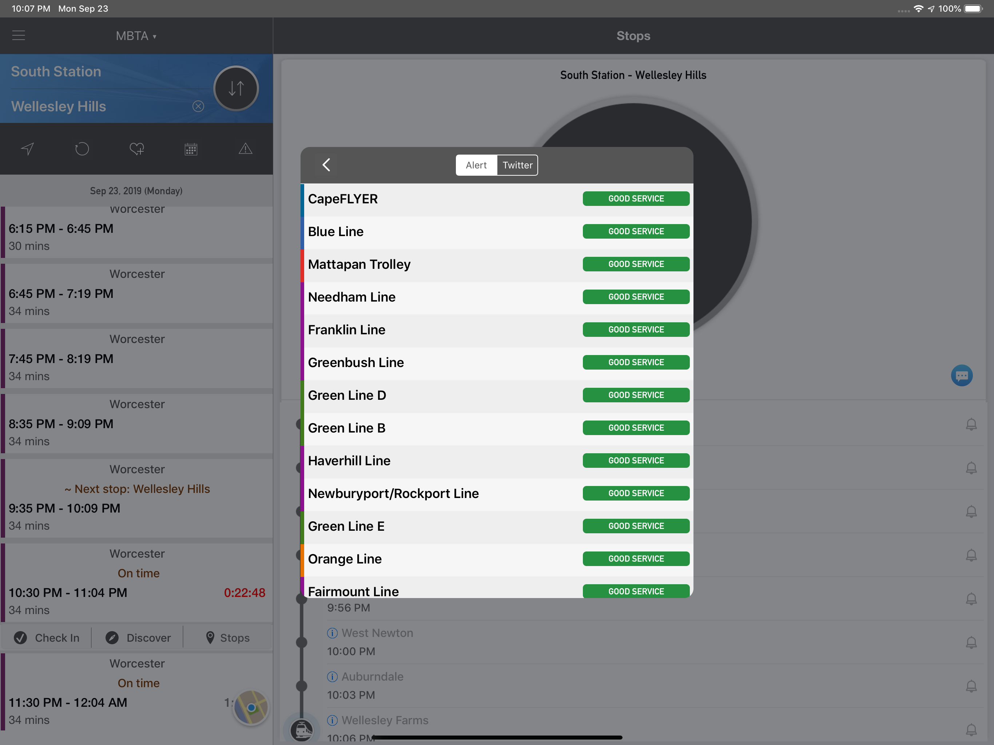The height and width of the screenshot is (745, 994).
Task: Open the chat message bubble icon
Action: point(962,376)
